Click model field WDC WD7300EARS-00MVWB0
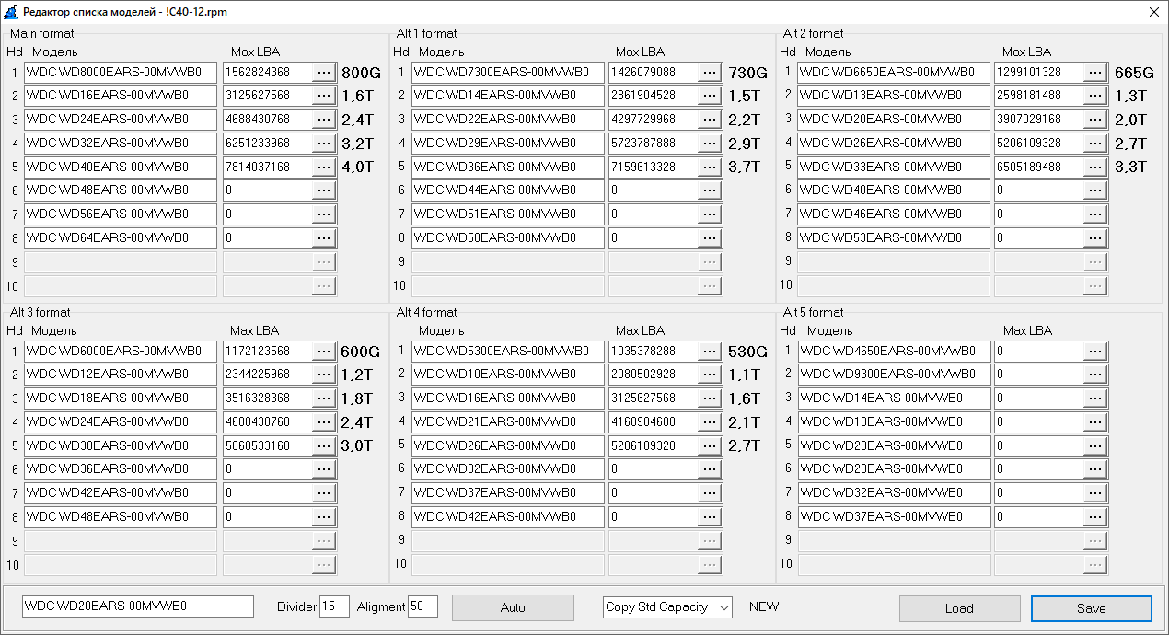The height and width of the screenshot is (635, 1169). point(508,72)
